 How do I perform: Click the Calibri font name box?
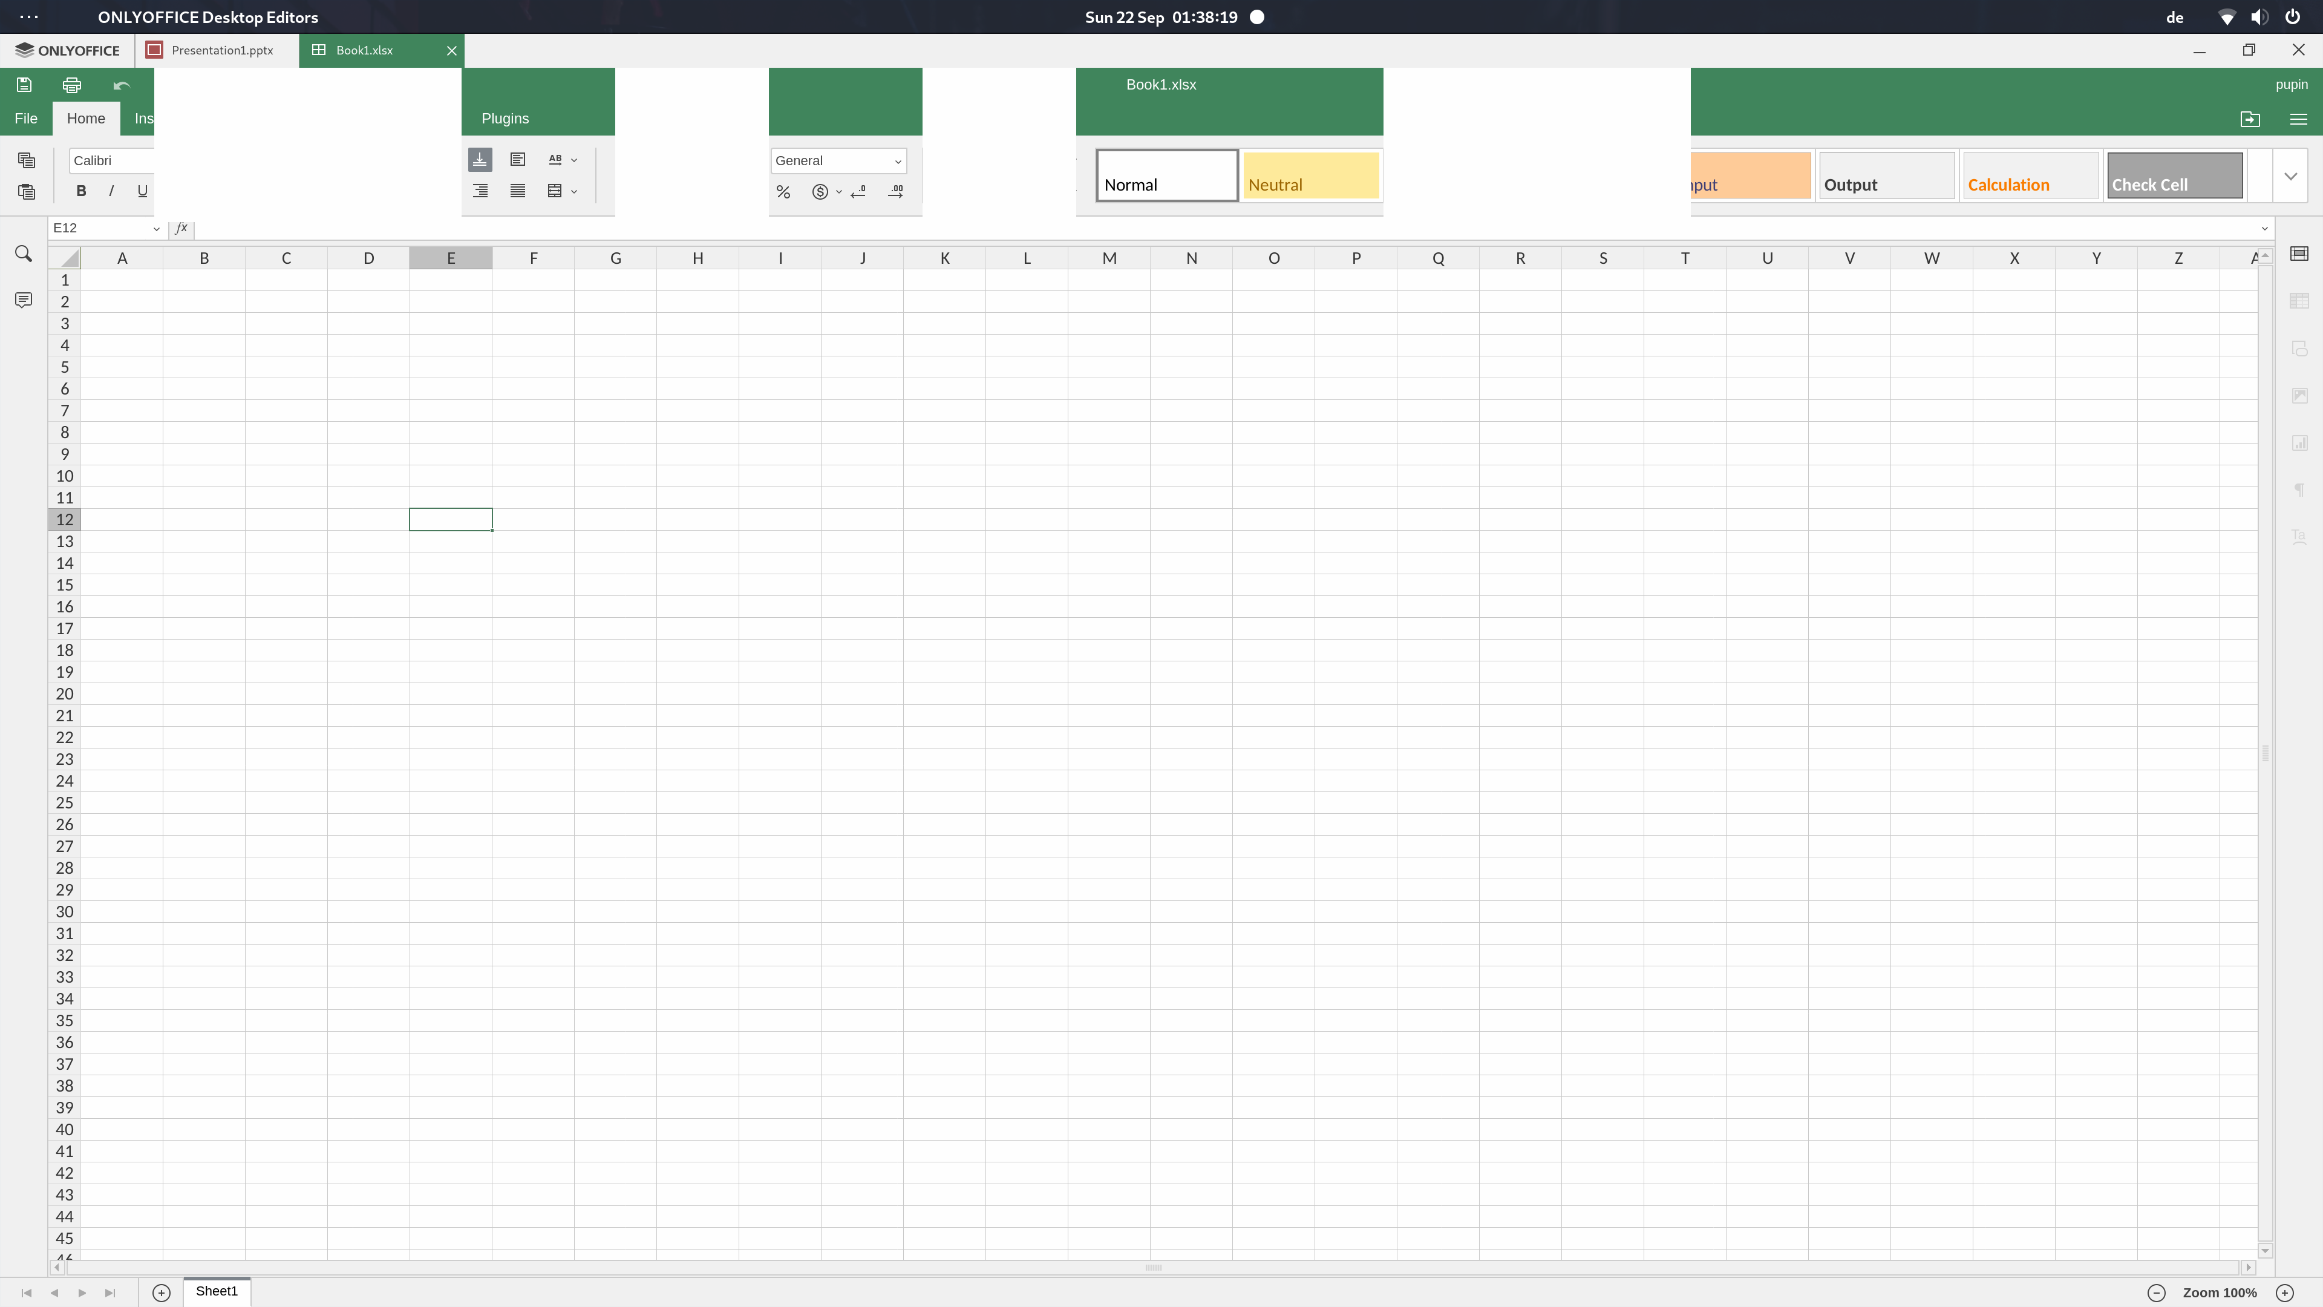112,160
